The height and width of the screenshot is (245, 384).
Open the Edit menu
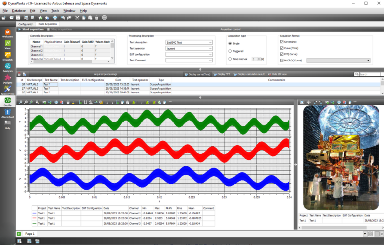click(x=32, y=11)
